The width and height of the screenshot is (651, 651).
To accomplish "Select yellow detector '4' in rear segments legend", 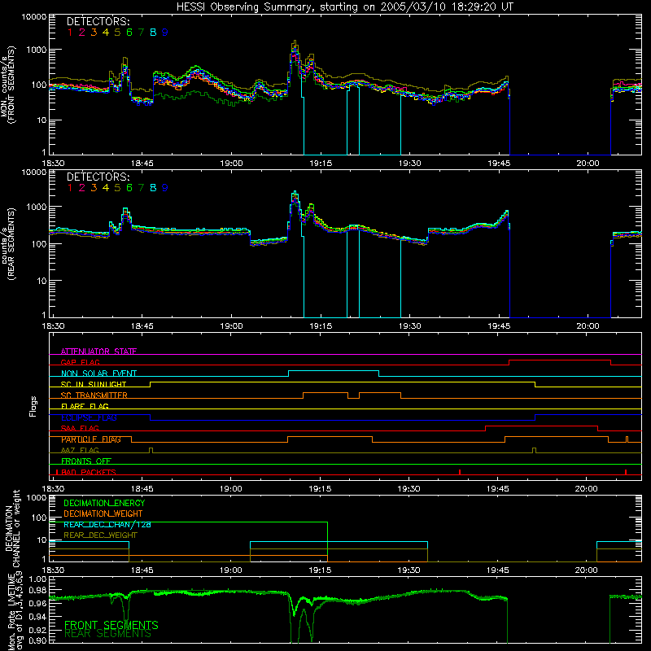I will (106, 188).
